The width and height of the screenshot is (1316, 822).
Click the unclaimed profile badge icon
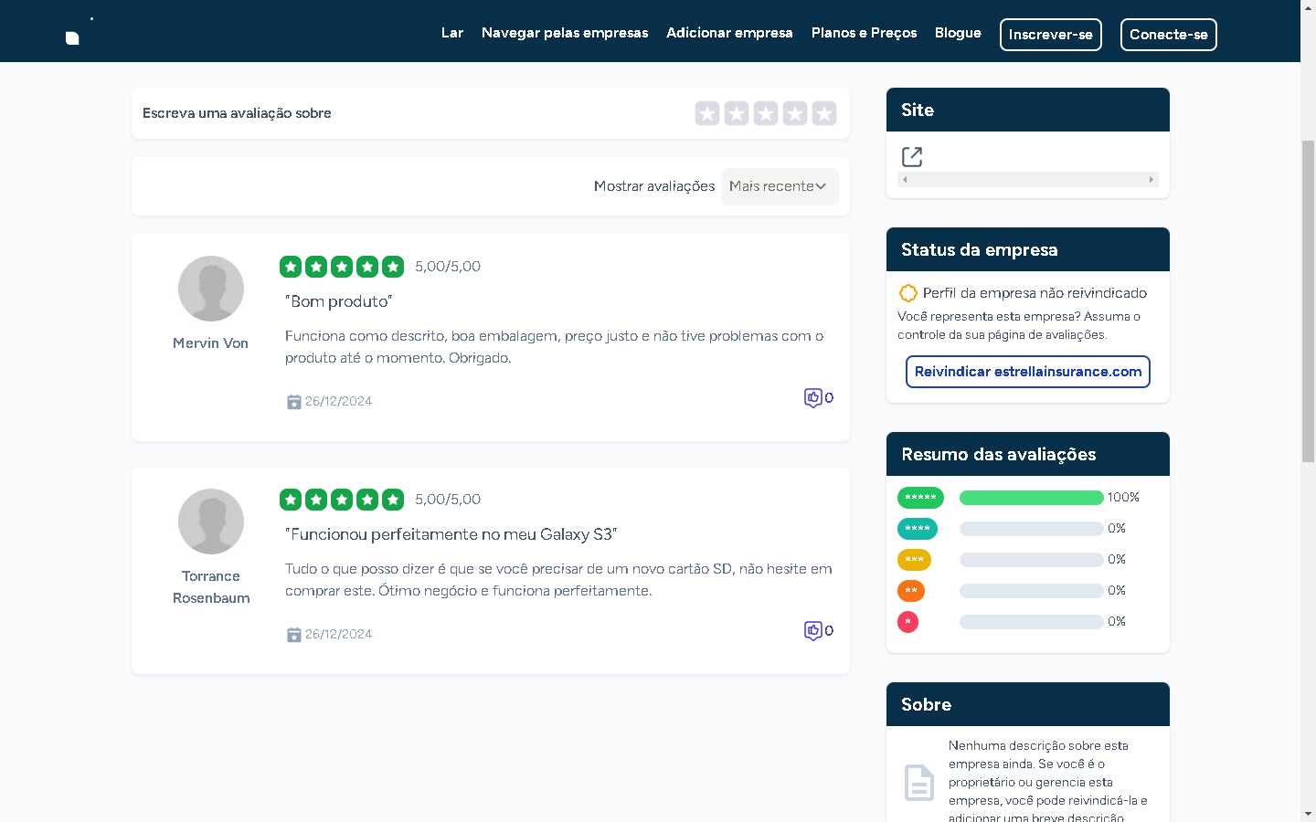point(907,293)
